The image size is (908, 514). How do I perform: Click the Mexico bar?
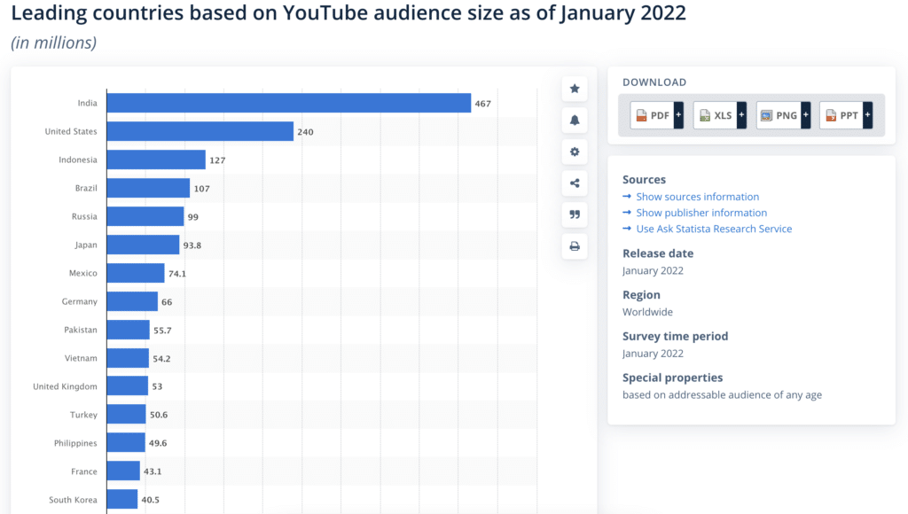click(x=136, y=273)
